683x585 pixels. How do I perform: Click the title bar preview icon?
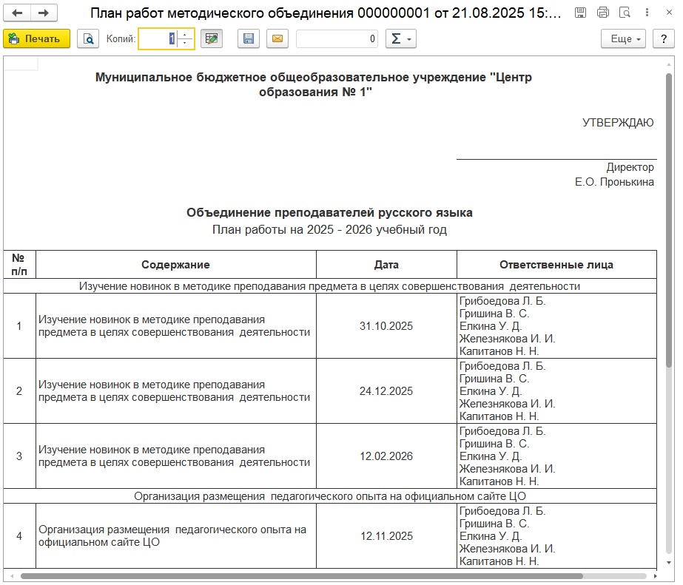click(625, 13)
